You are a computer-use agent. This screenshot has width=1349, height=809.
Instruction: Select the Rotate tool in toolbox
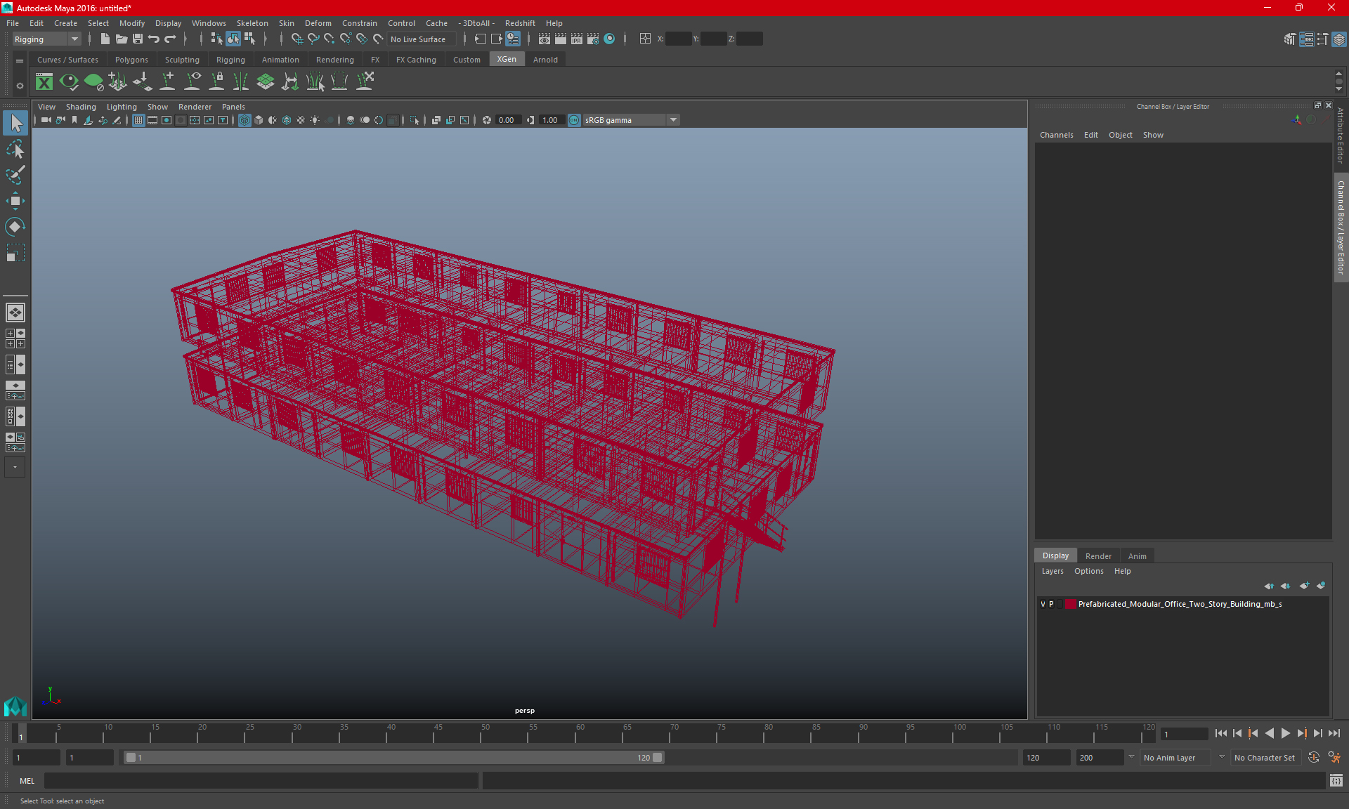pyautogui.click(x=15, y=227)
